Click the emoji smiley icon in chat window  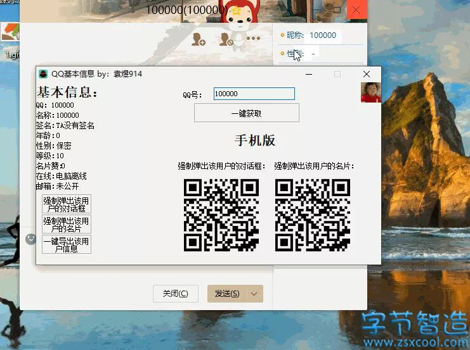pos(30,239)
